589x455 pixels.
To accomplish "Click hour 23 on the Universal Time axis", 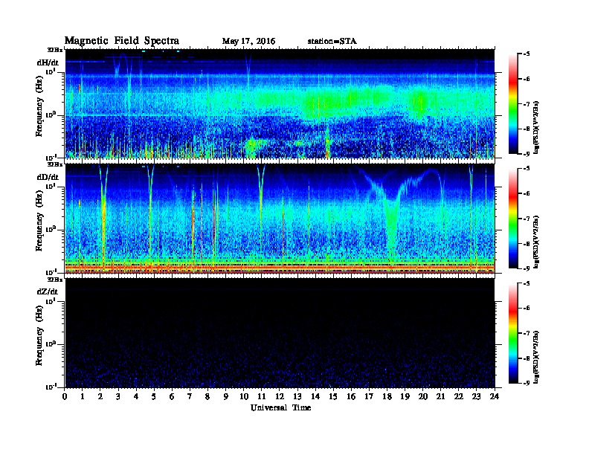I will [476, 397].
